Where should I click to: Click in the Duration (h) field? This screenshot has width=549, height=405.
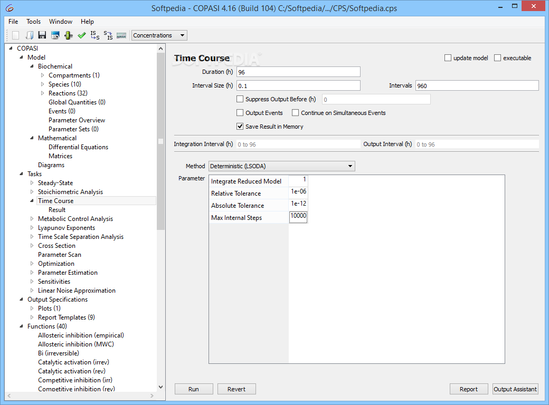pyautogui.click(x=298, y=72)
